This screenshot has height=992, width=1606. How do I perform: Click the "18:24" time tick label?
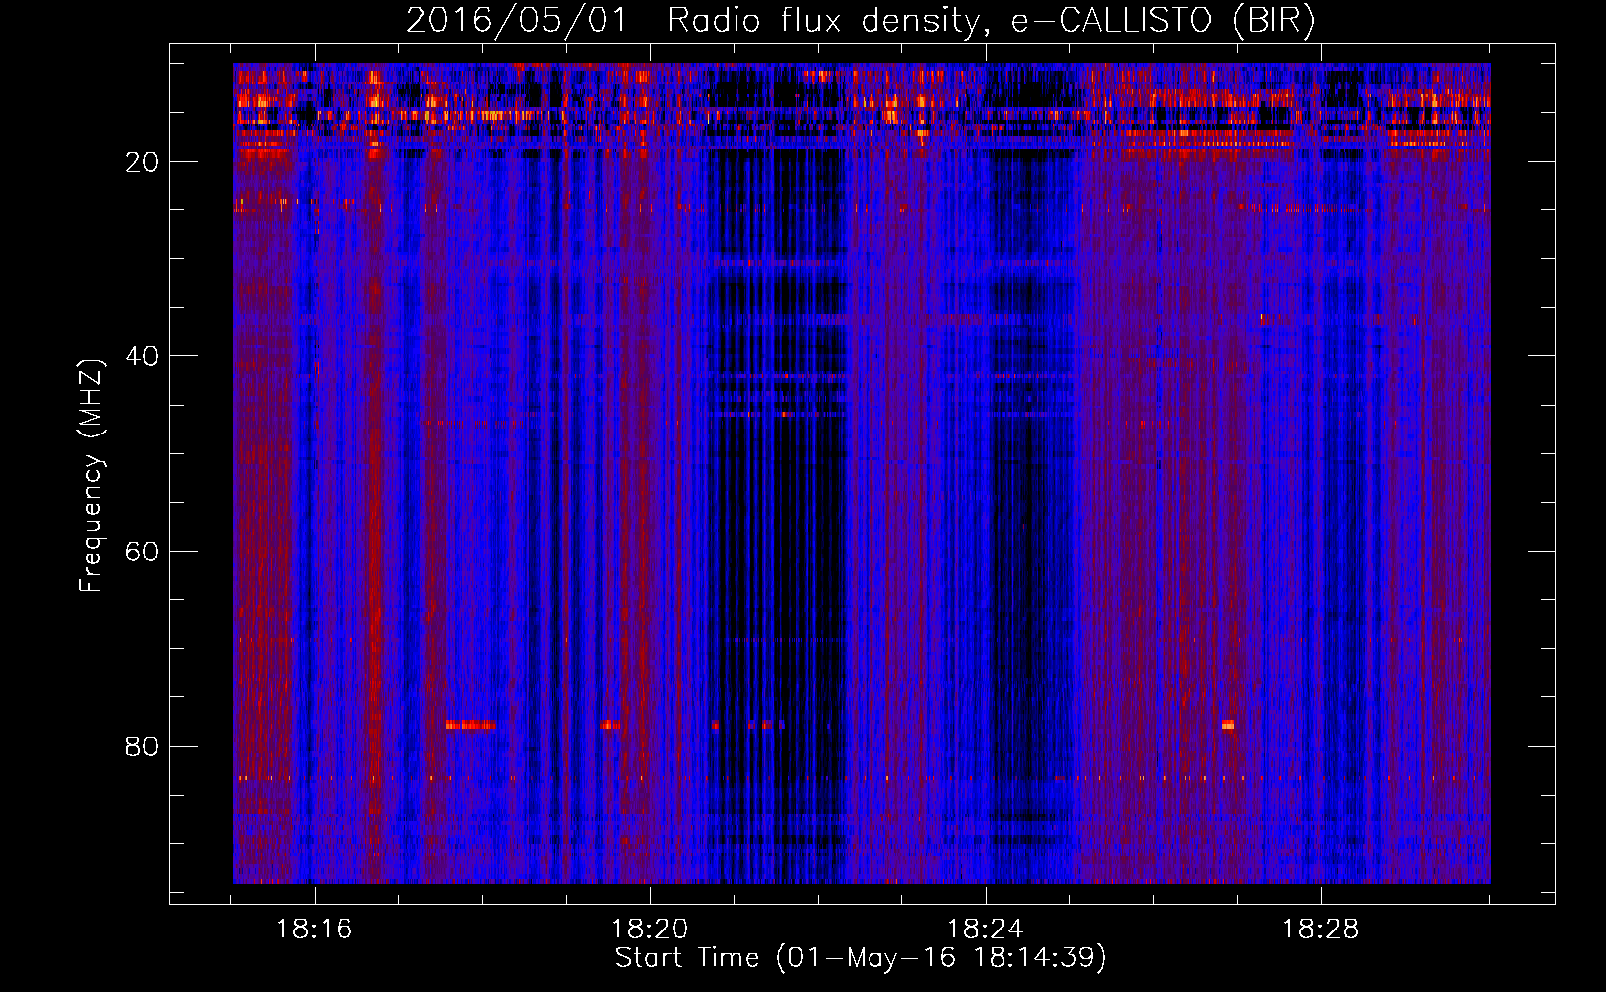985,930
